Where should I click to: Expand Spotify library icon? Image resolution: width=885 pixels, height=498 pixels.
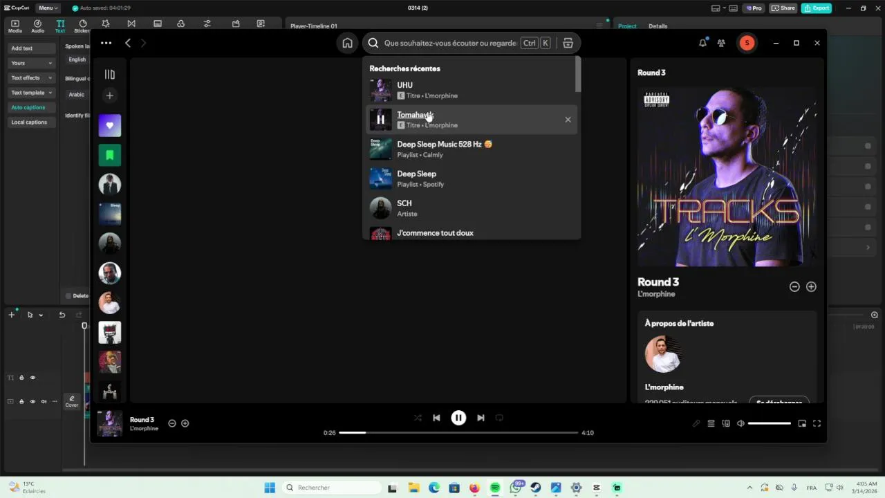[x=109, y=74]
